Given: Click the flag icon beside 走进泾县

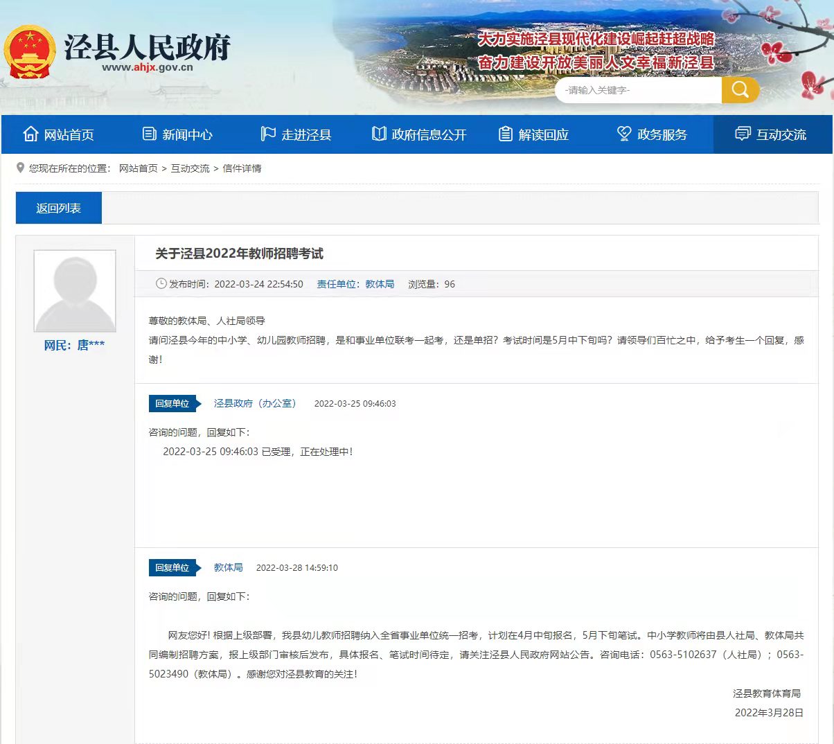Looking at the screenshot, I should (x=268, y=134).
